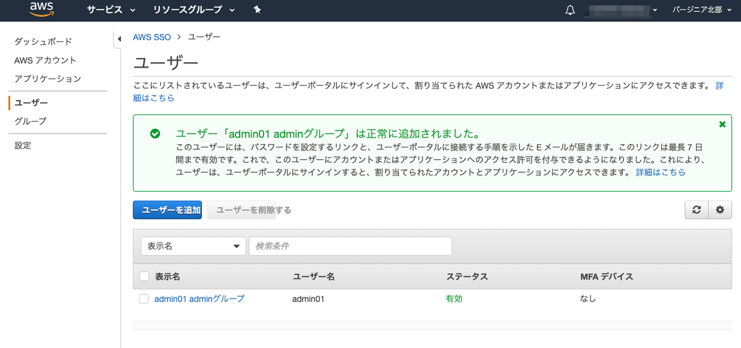Refresh the users list
Viewport: 741px width, 348px height.
[x=697, y=210]
